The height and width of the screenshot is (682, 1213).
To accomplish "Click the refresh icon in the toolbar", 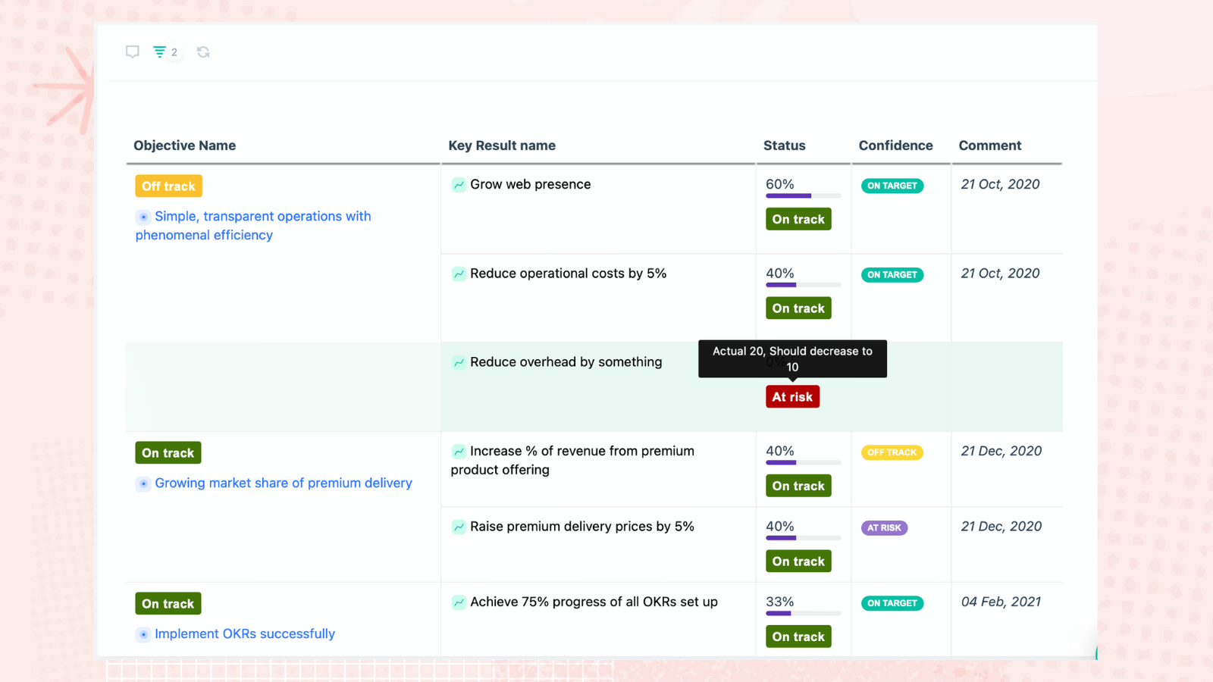I will click(202, 52).
